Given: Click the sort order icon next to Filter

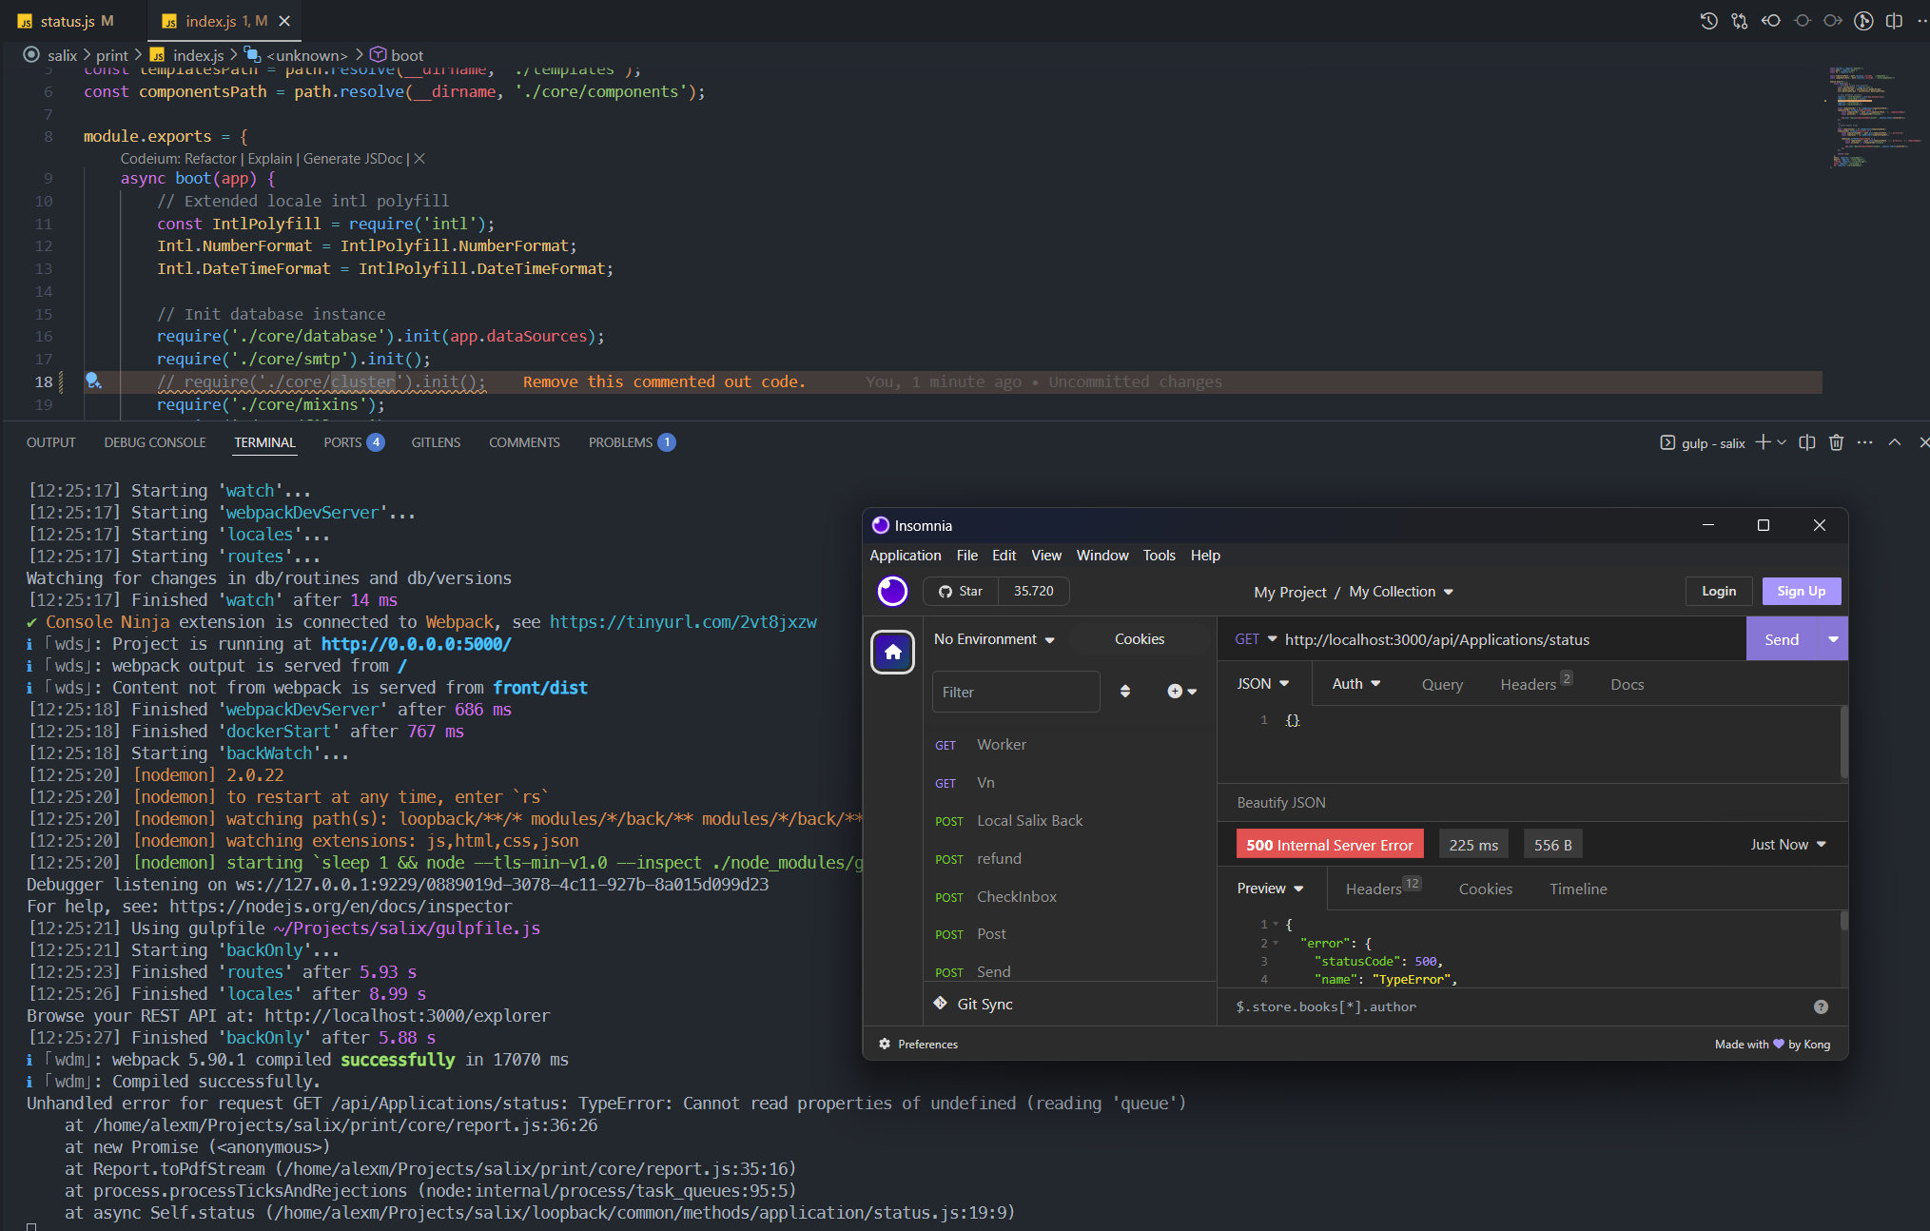Looking at the screenshot, I should (x=1125, y=692).
